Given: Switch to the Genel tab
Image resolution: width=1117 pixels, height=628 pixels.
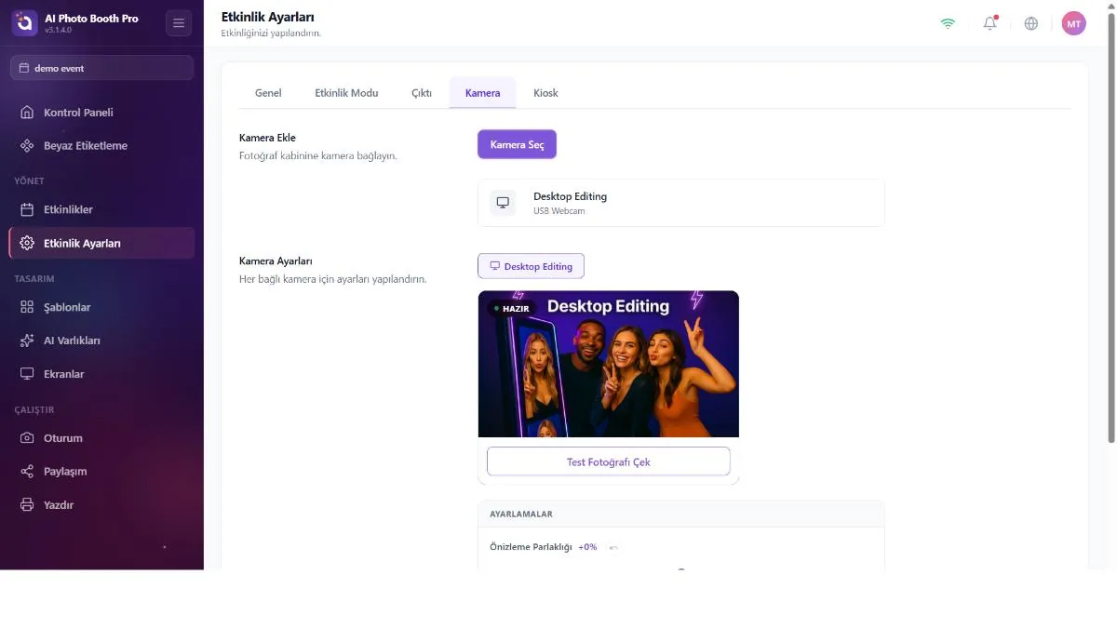Looking at the screenshot, I should pos(268,93).
